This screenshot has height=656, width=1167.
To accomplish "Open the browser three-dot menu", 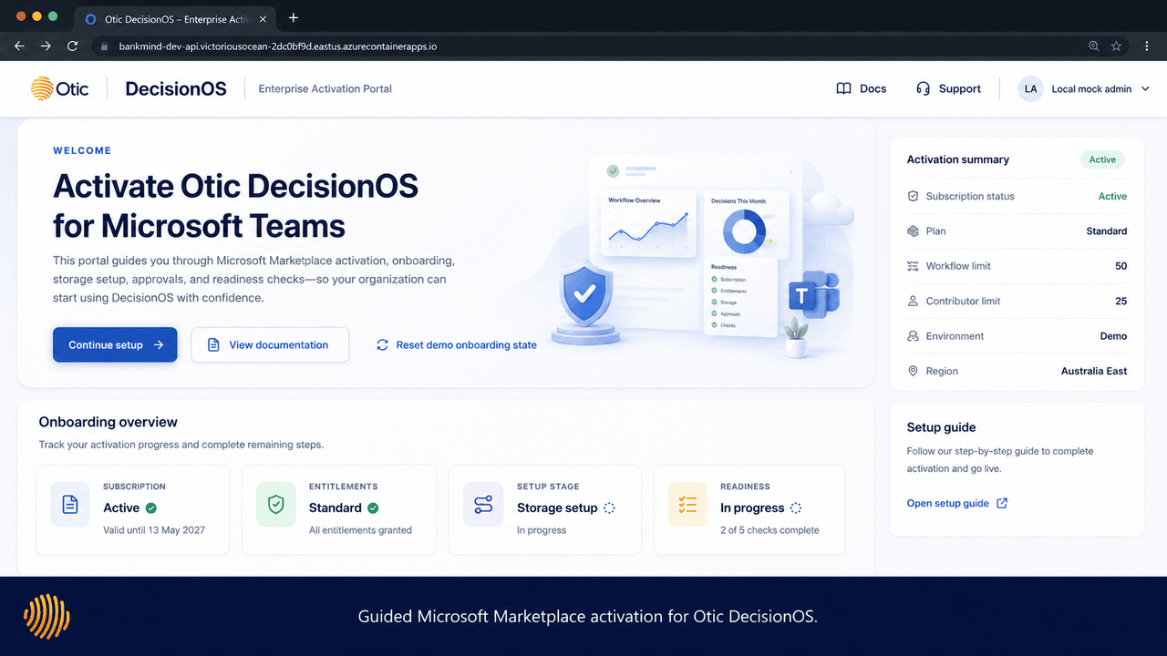I will click(x=1147, y=46).
